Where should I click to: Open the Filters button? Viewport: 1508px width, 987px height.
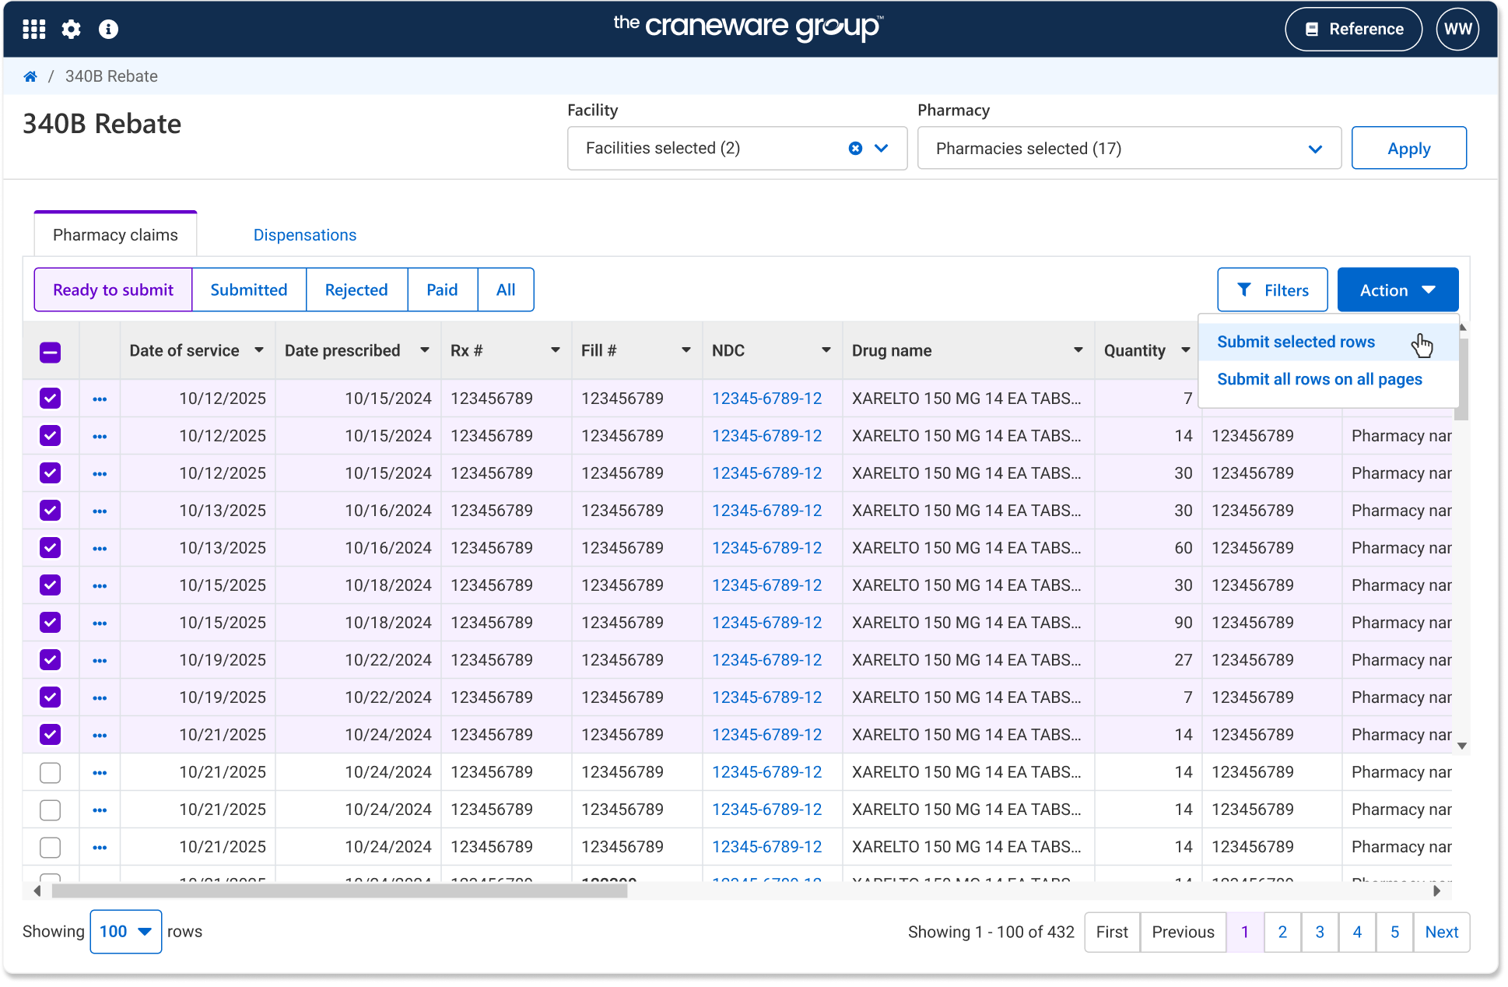[1272, 290]
